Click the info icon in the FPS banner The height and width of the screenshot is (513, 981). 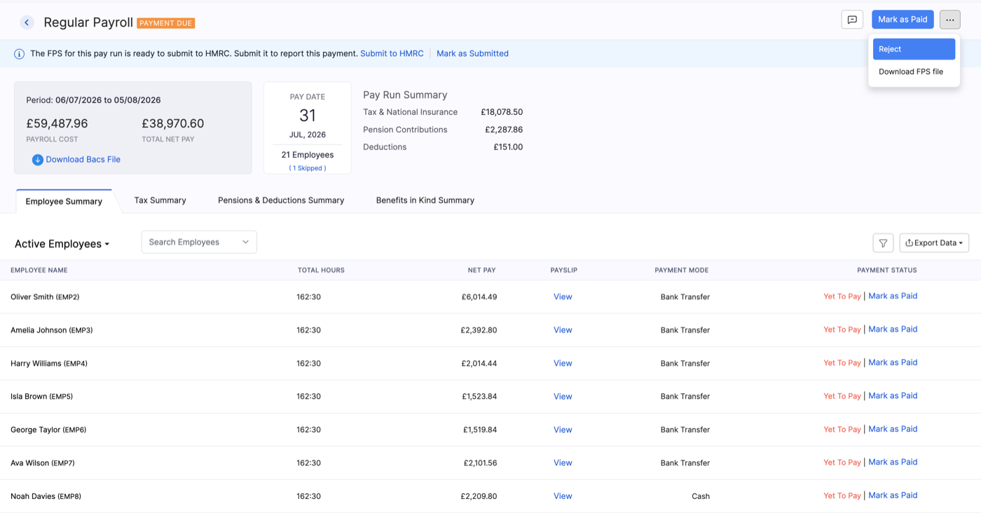click(x=20, y=54)
